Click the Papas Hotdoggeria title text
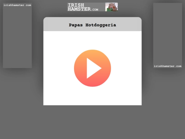This screenshot has width=185, height=139. pos(92,25)
